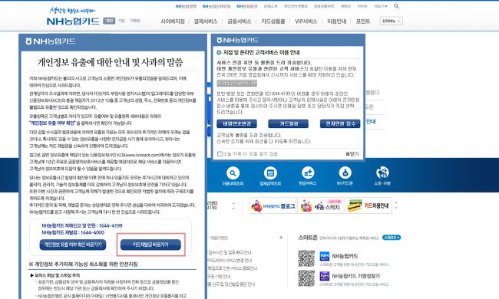The image size is (499, 299).
Task: Click the banner list up arrow
Action: point(396,202)
